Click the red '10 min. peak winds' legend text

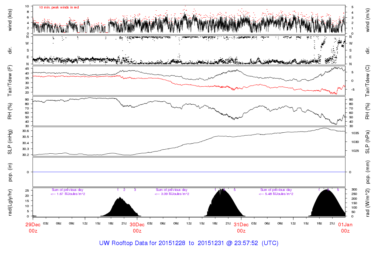point(59,7)
